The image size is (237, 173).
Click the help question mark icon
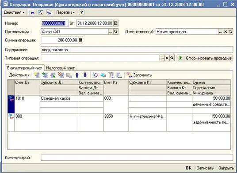[x=81, y=12]
